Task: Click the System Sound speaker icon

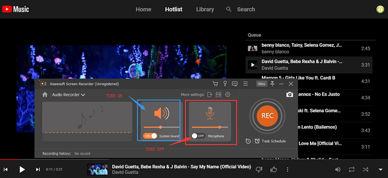Action: coord(162,113)
